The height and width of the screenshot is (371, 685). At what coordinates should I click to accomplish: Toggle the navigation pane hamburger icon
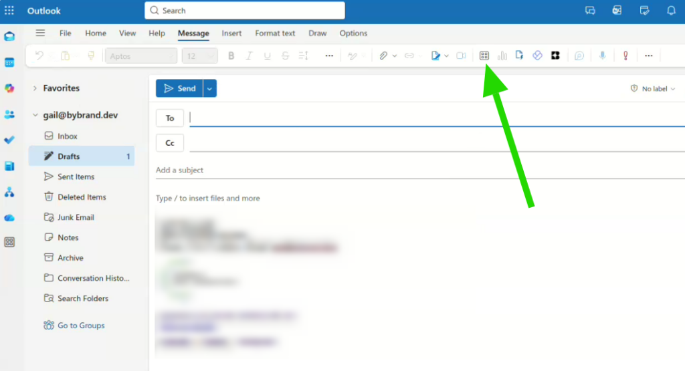coord(40,33)
